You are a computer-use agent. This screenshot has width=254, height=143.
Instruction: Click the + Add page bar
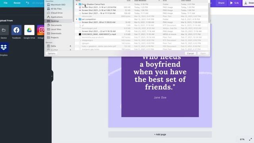160,134
